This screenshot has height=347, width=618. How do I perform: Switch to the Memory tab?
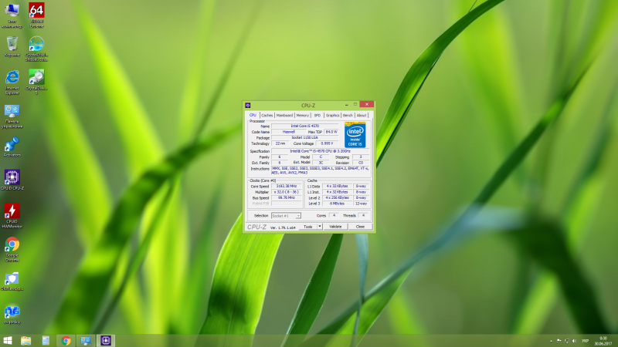coord(303,115)
